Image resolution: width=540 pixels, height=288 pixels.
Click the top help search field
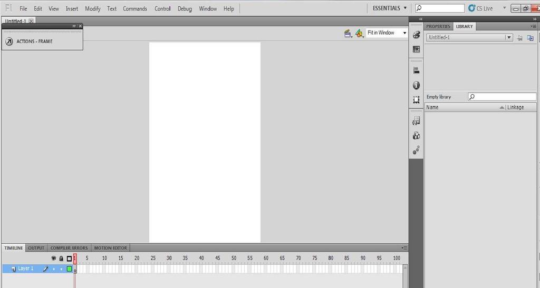440,8
